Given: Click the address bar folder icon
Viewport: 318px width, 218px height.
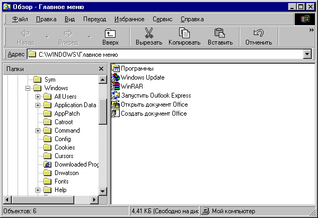Looking at the screenshot, I should coord(32,55).
